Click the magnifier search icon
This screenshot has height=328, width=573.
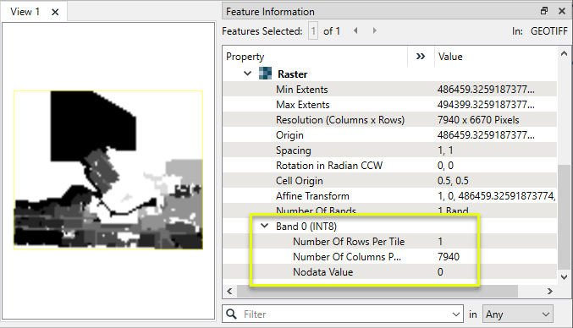coord(231,314)
